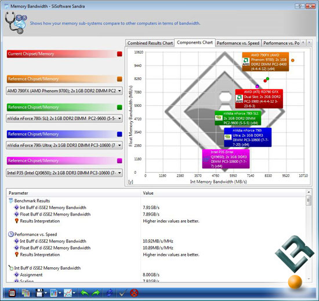Click the blue refresh arrows icon

click(x=110, y=293)
